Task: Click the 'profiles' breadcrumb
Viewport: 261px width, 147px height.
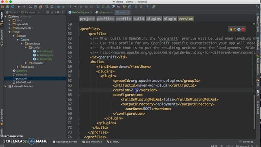Action: [x=105, y=19]
